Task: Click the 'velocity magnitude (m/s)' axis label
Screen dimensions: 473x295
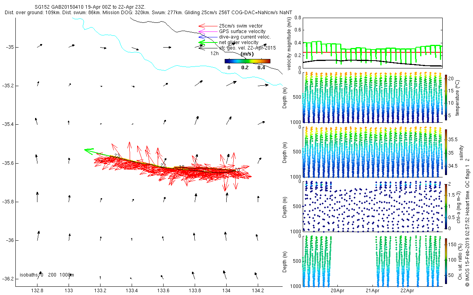Action: coord(290,44)
